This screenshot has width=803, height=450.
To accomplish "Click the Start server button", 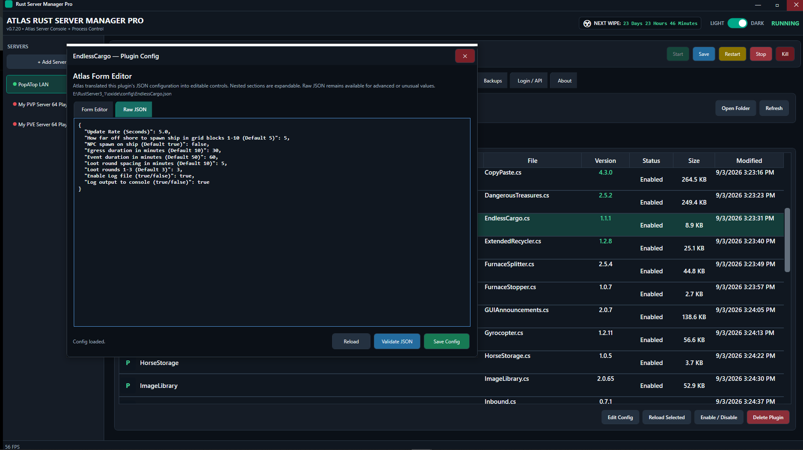I will [678, 54].
